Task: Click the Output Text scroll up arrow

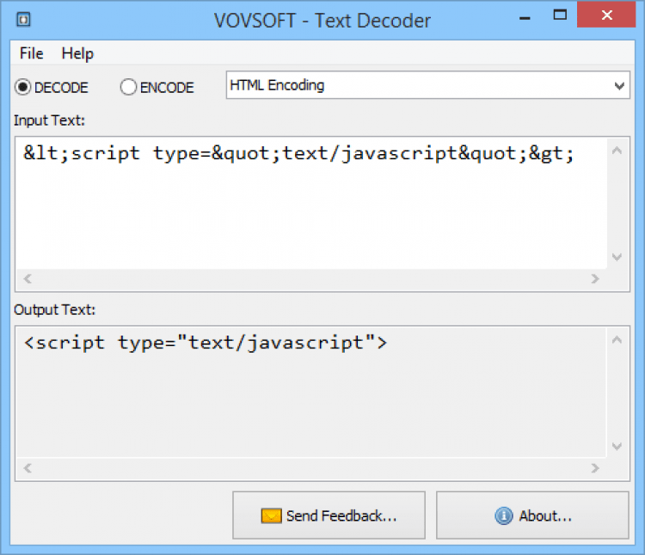Action: (617, 341)
